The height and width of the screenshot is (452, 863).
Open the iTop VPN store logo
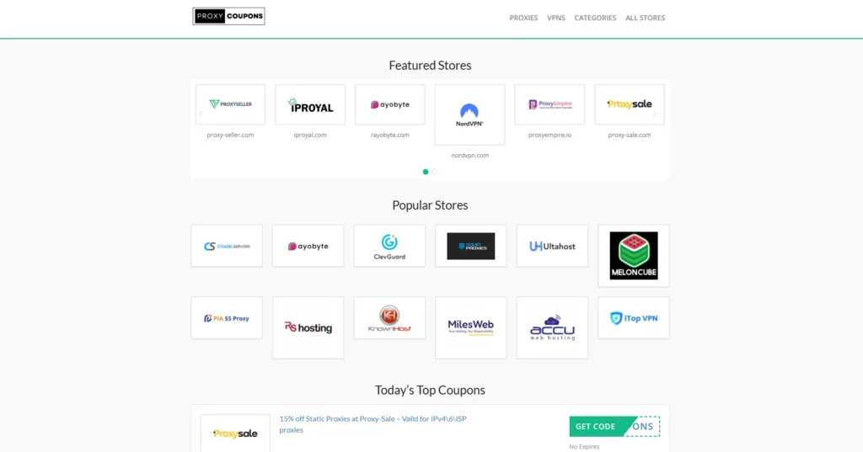tap(634, 318)
